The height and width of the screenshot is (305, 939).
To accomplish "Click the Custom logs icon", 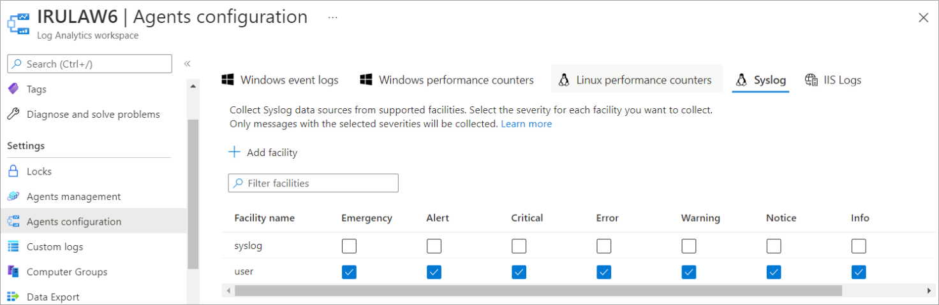I will point(13,247).
